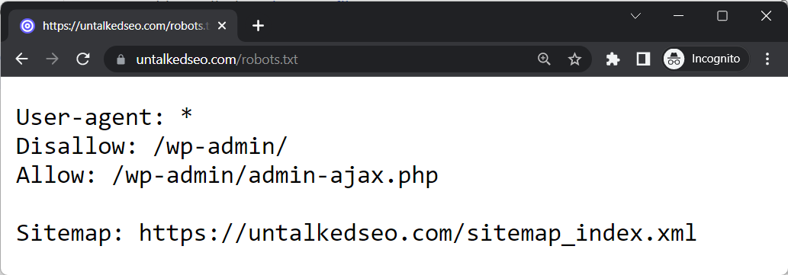This screenshot has height=275, width=788.
Task: Open Chrome's three-dot menu
Action: [x=767, y=59]
